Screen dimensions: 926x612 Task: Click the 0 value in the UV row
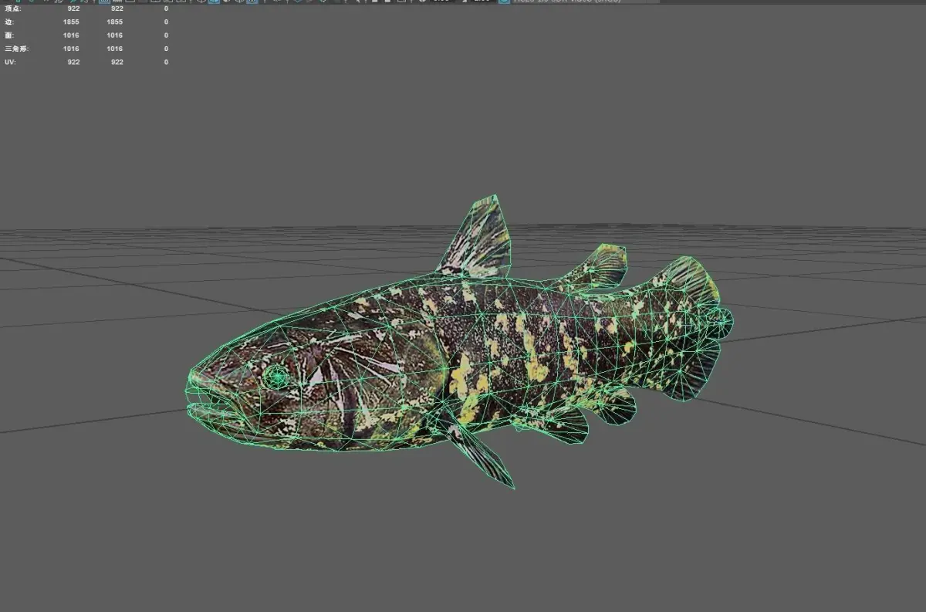(x=166, y=62)
